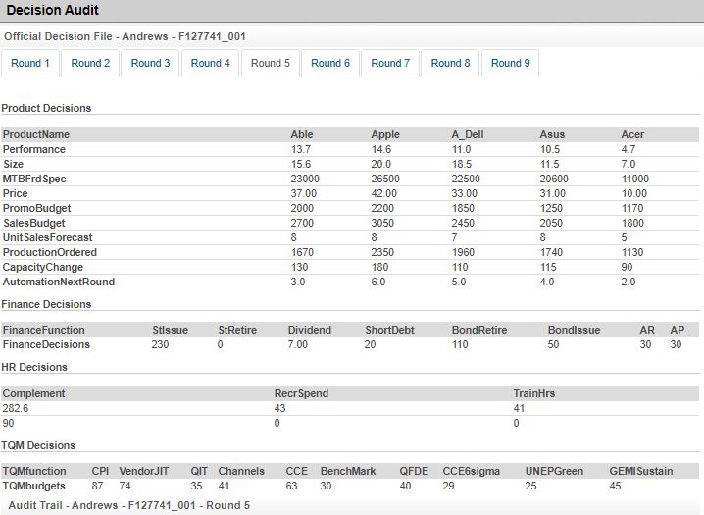The image size is (704, 515).
Task: Select the Able product column header
Action: 302,134
